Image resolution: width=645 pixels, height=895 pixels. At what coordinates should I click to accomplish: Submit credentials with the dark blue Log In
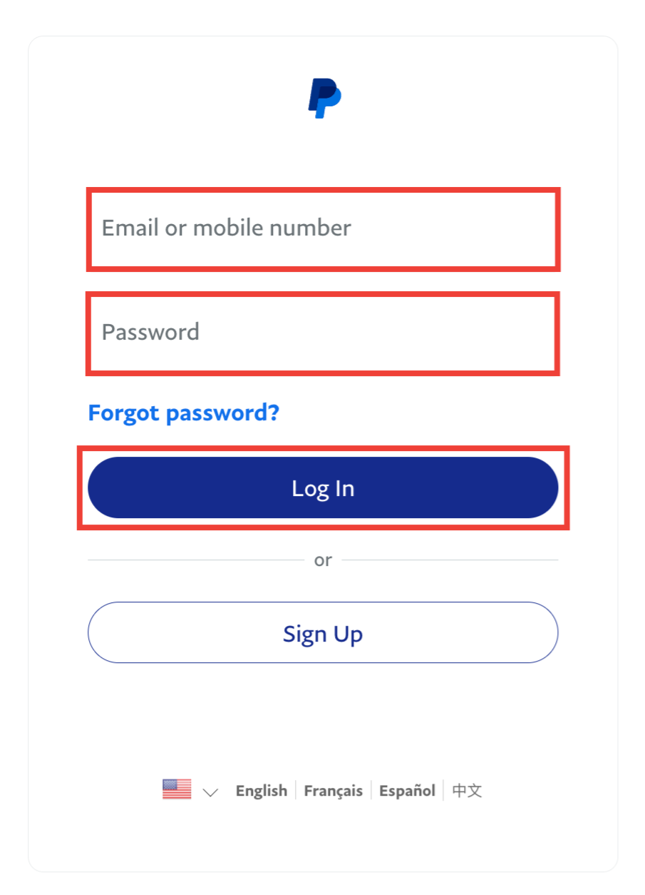click(323, 488)
